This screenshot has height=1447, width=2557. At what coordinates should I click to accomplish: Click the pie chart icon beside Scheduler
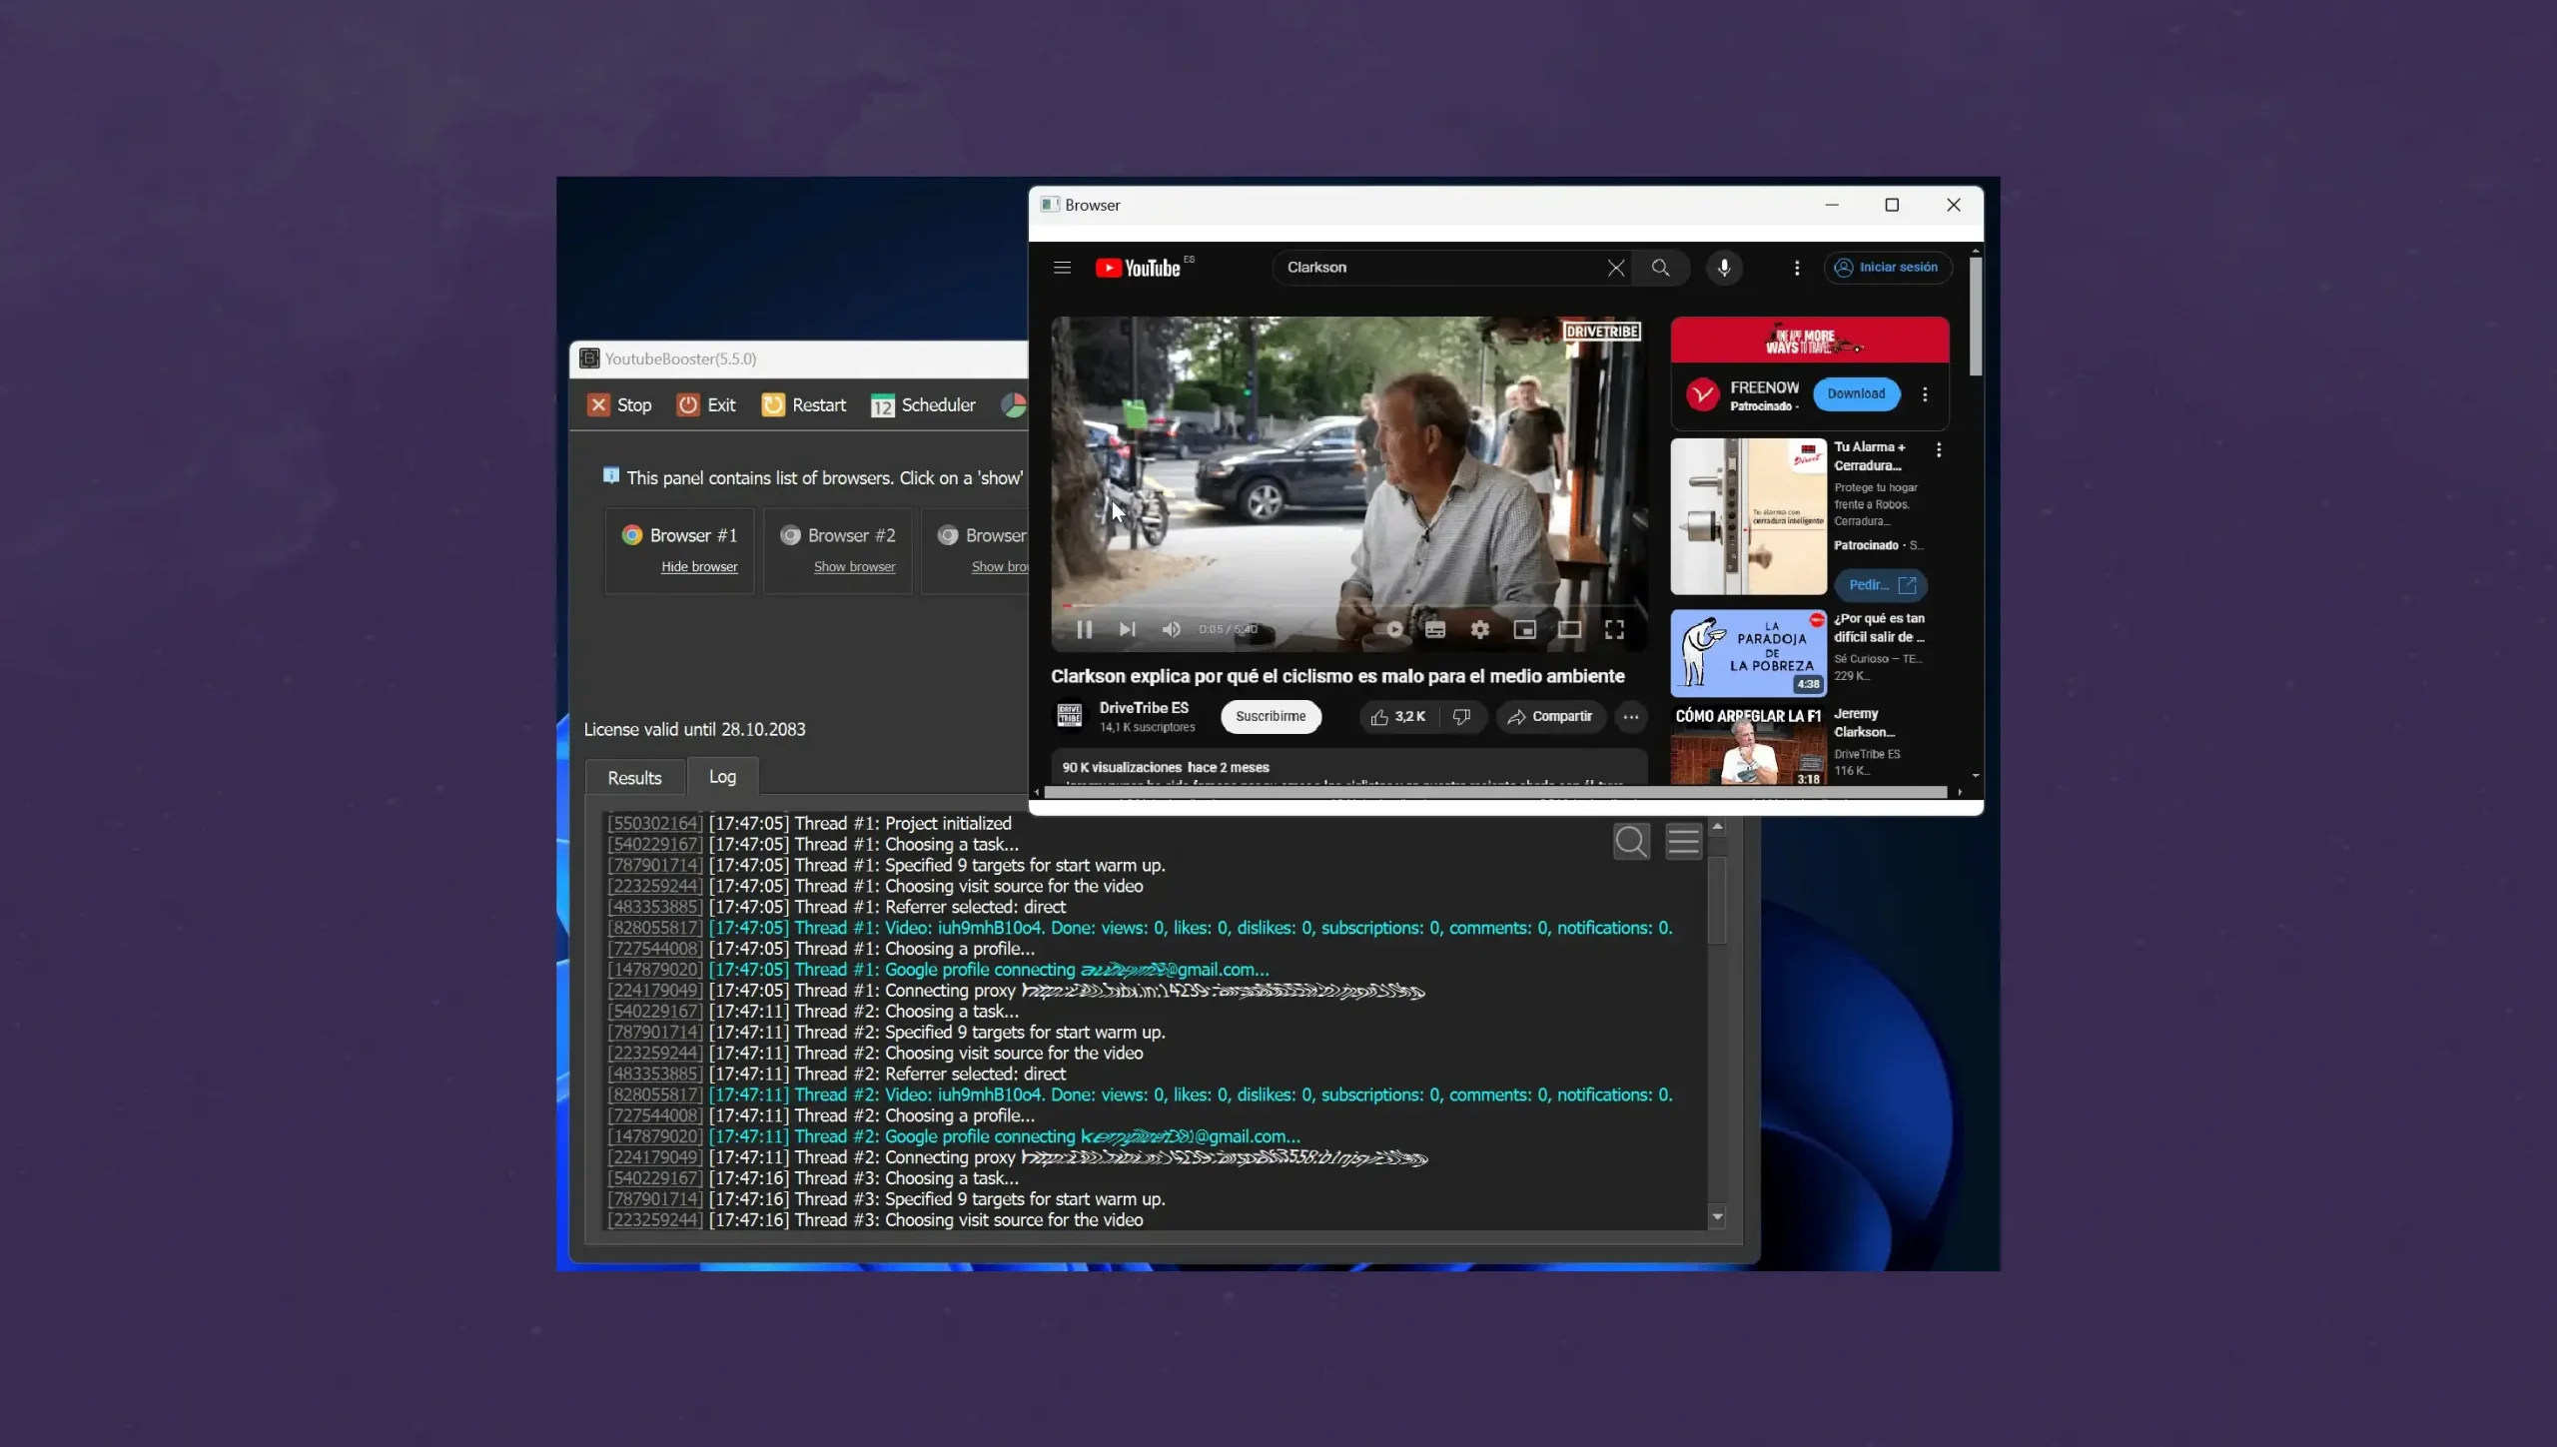tap(1014, 404)
